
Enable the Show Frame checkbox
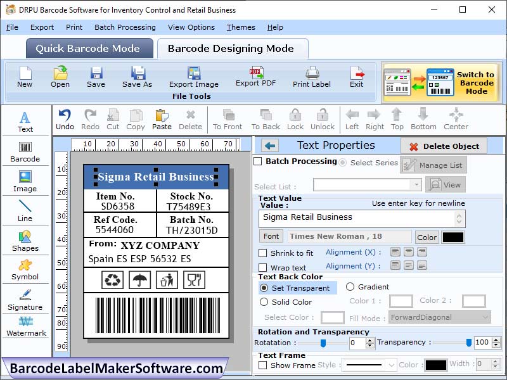click(x=263, y=365)
